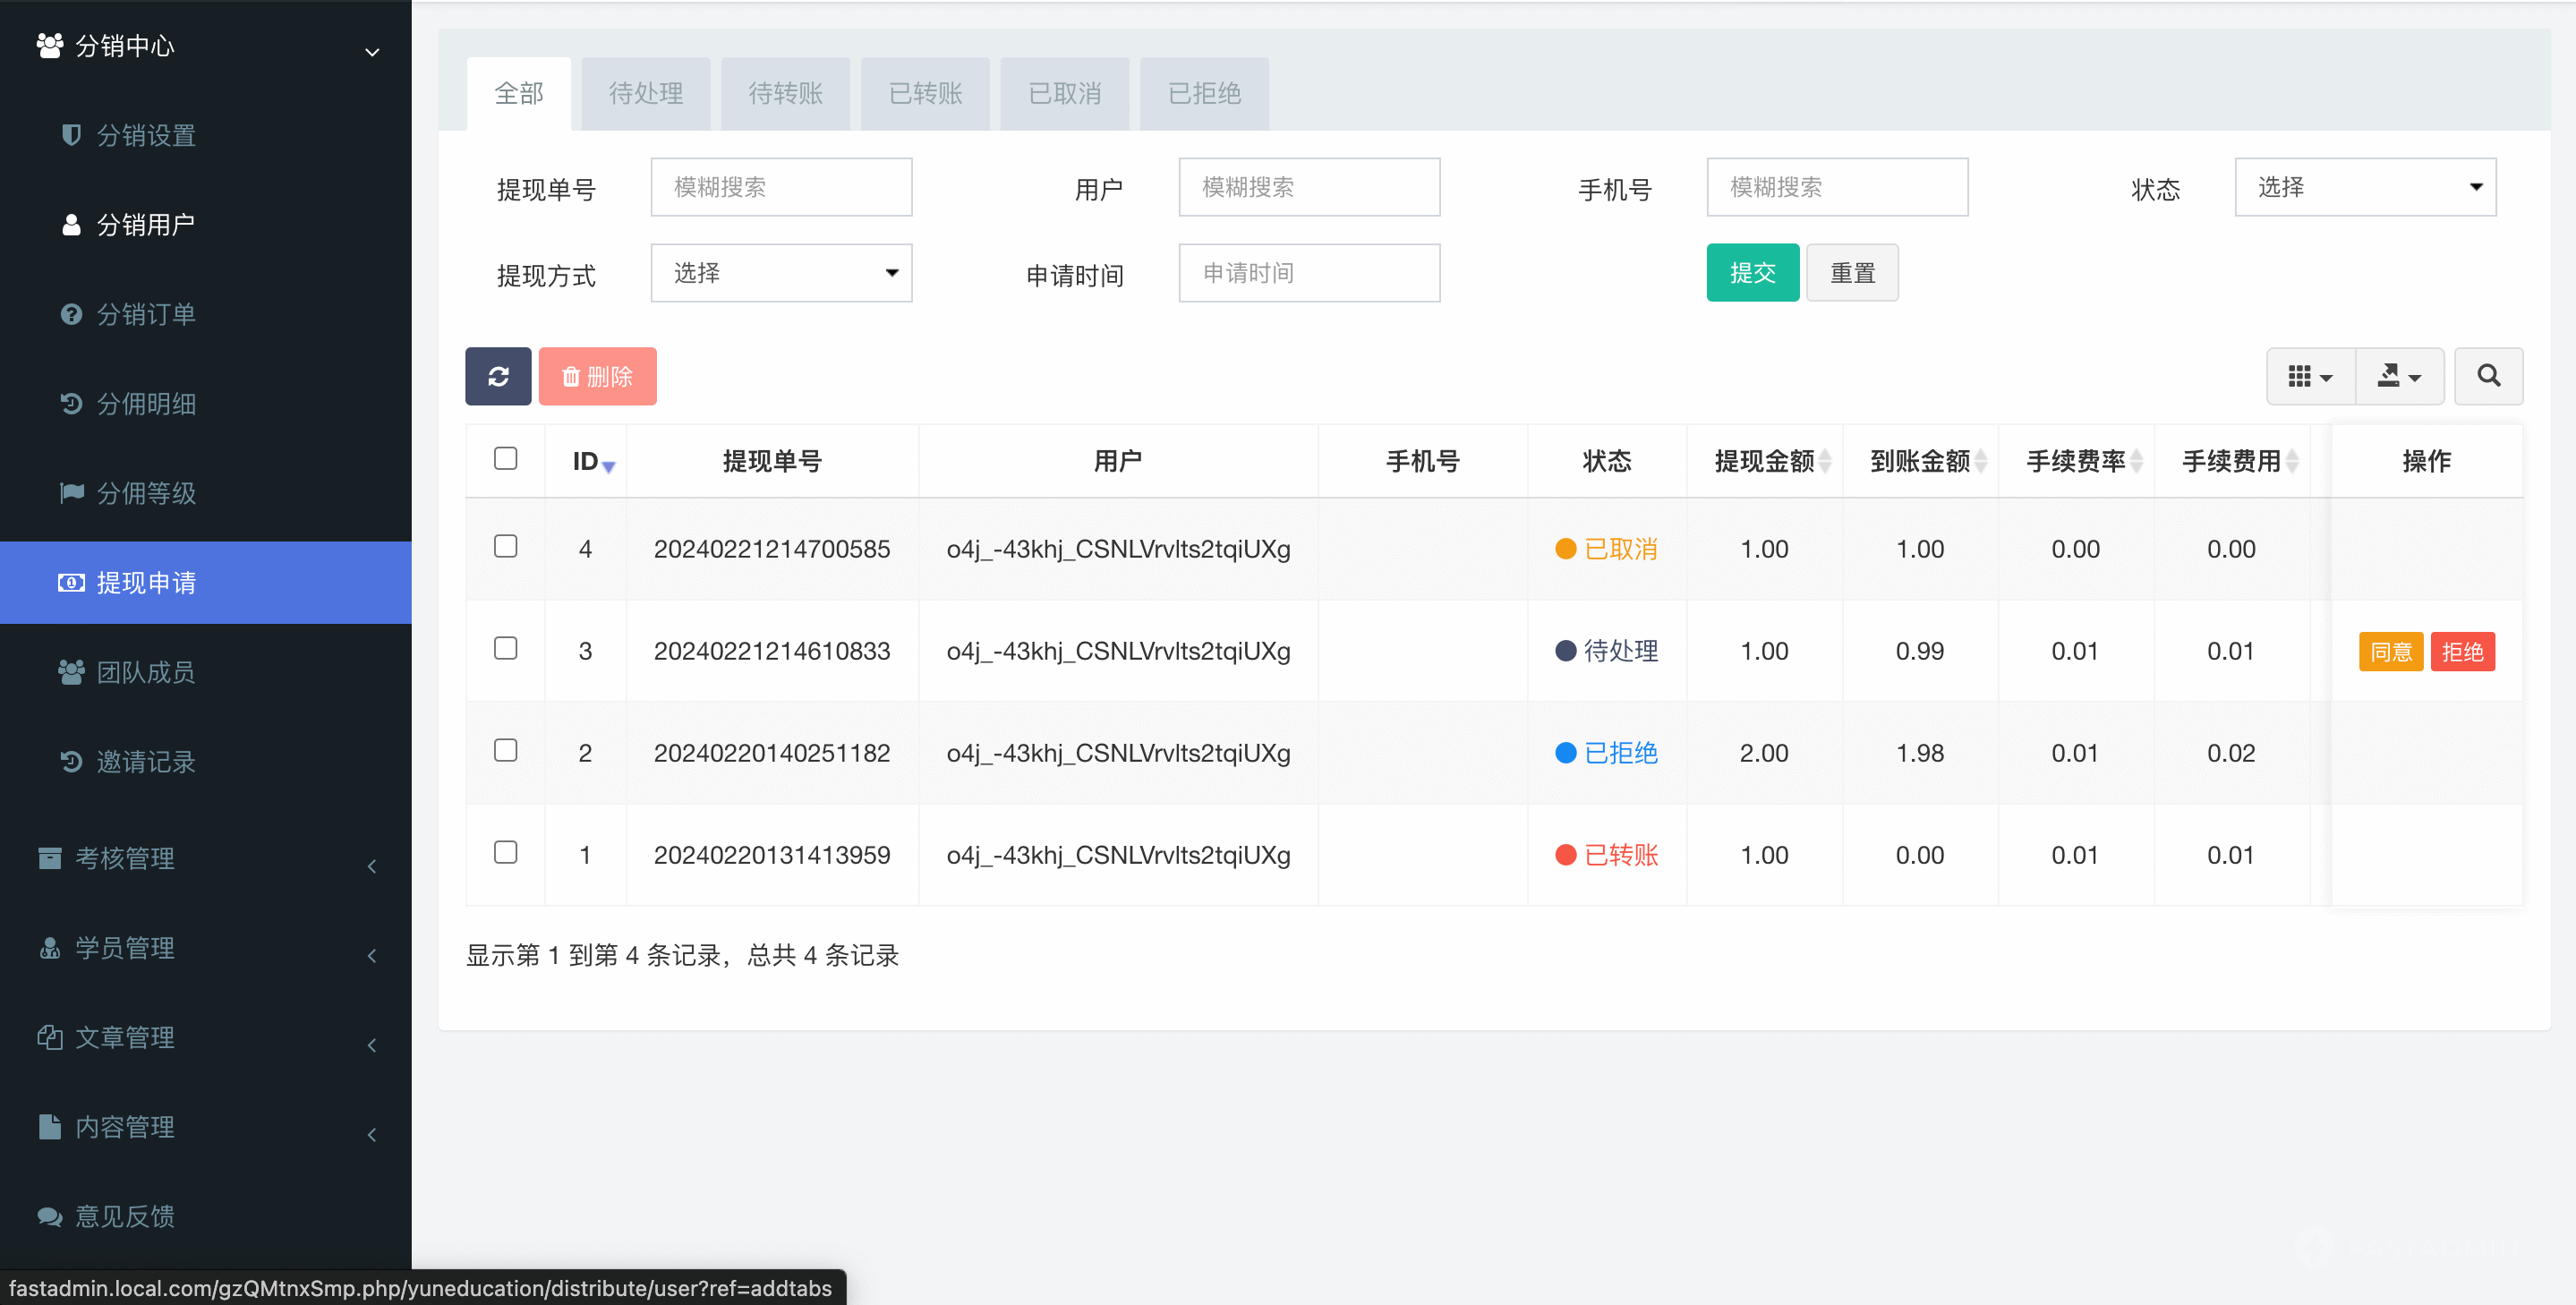Focus the 用户 search field
This screenshot has width=2576, height=1305.
tap(1309, 187)
